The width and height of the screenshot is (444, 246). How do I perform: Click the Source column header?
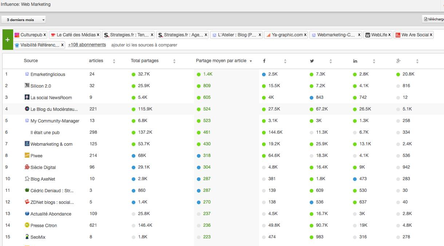pyautogui.click(x=31, y=61)
